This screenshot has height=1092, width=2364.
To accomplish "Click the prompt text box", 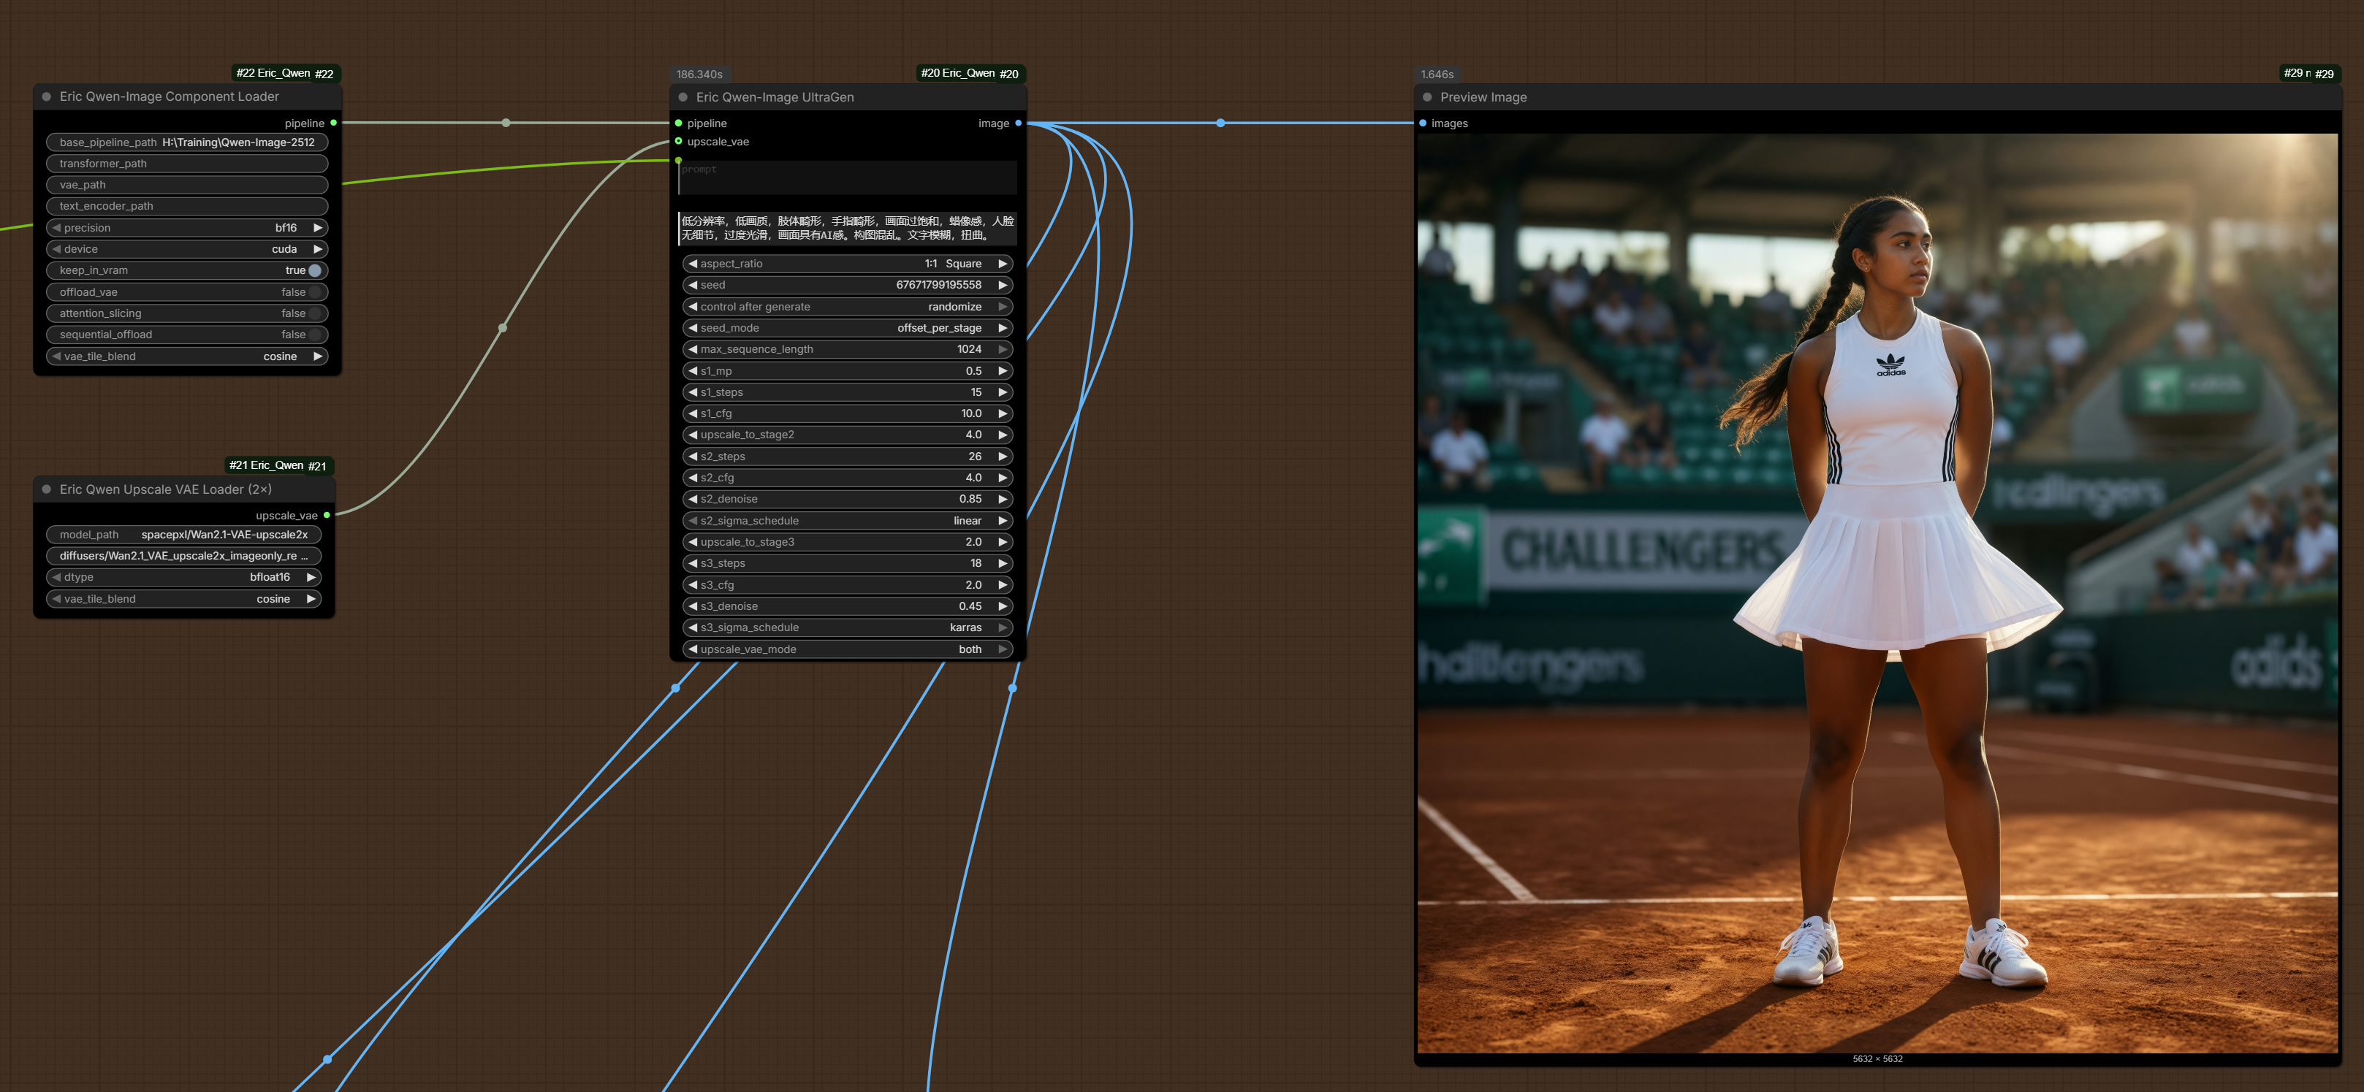I will (848, 178).
